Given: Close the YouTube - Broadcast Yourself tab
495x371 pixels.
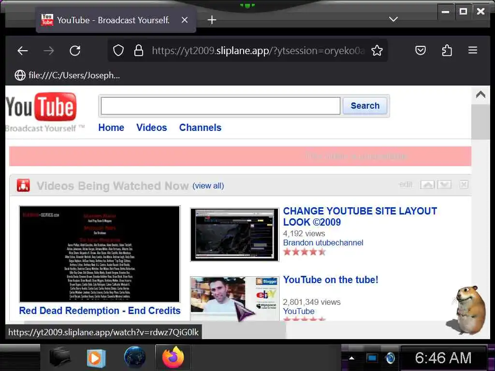Looking at the screenshot, I should (x=185, y=20).
